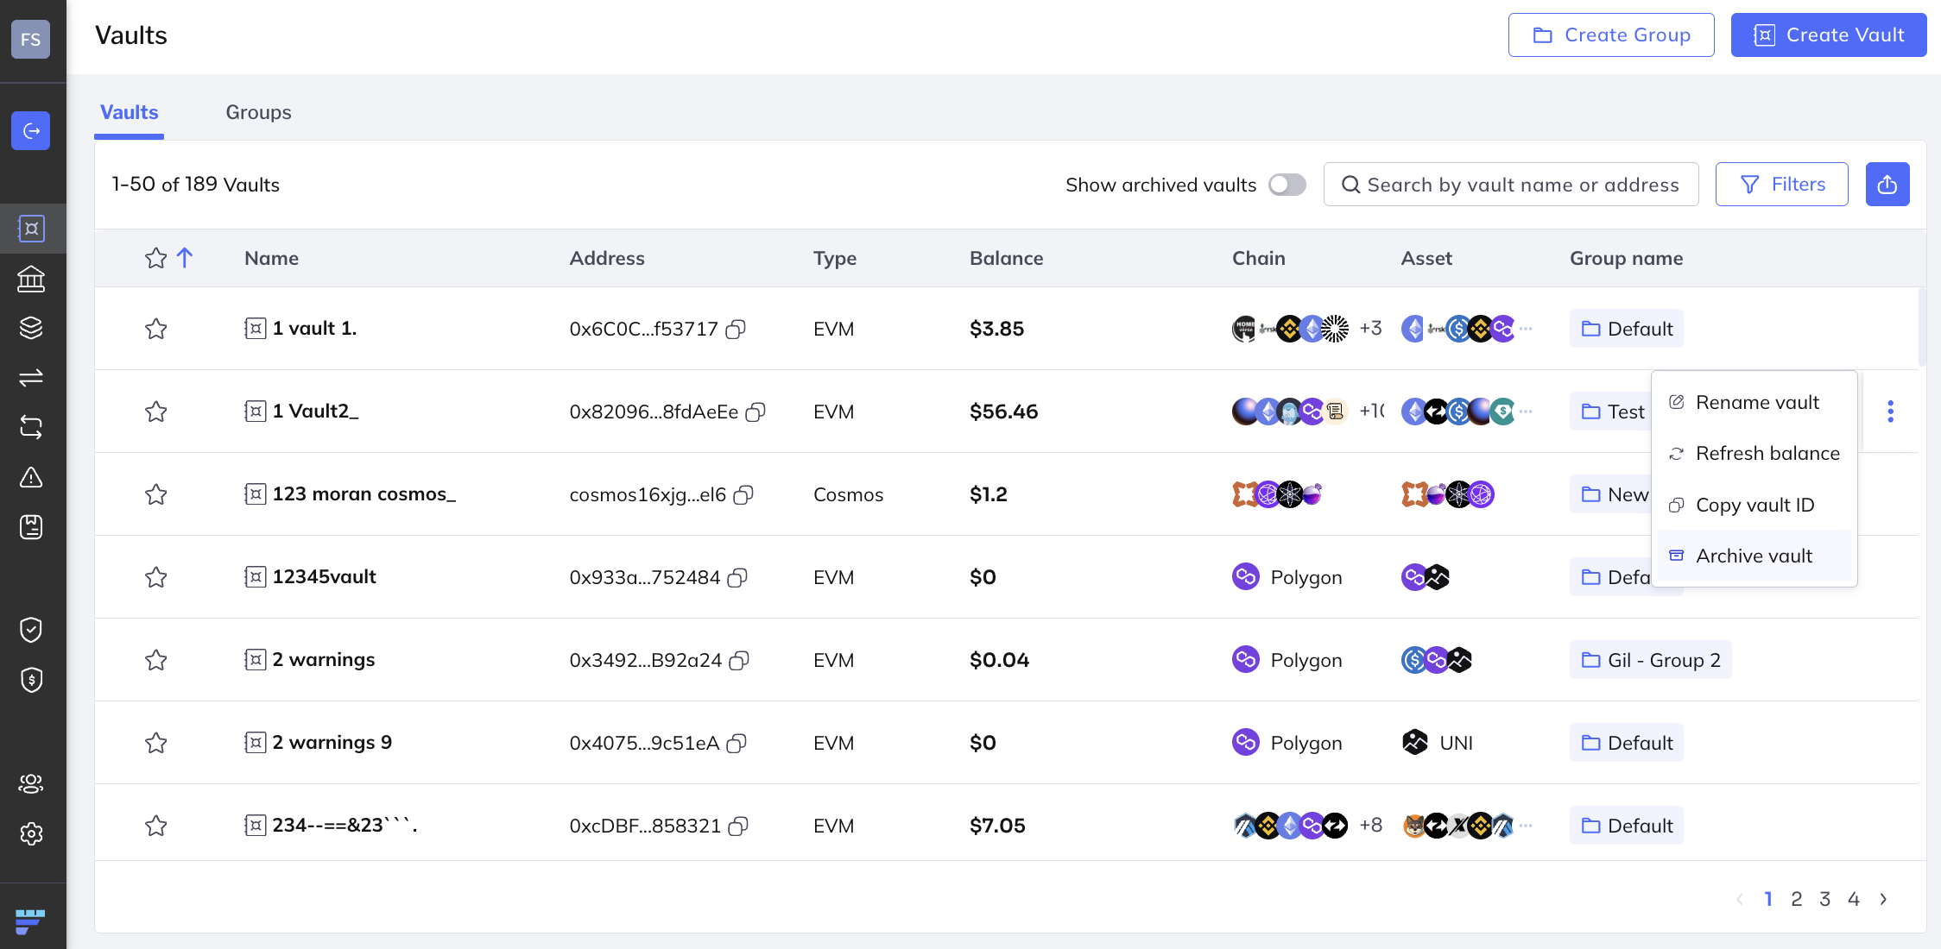Star the 1 Vault2_ row
1941x949 pixels.
point(156,412)
